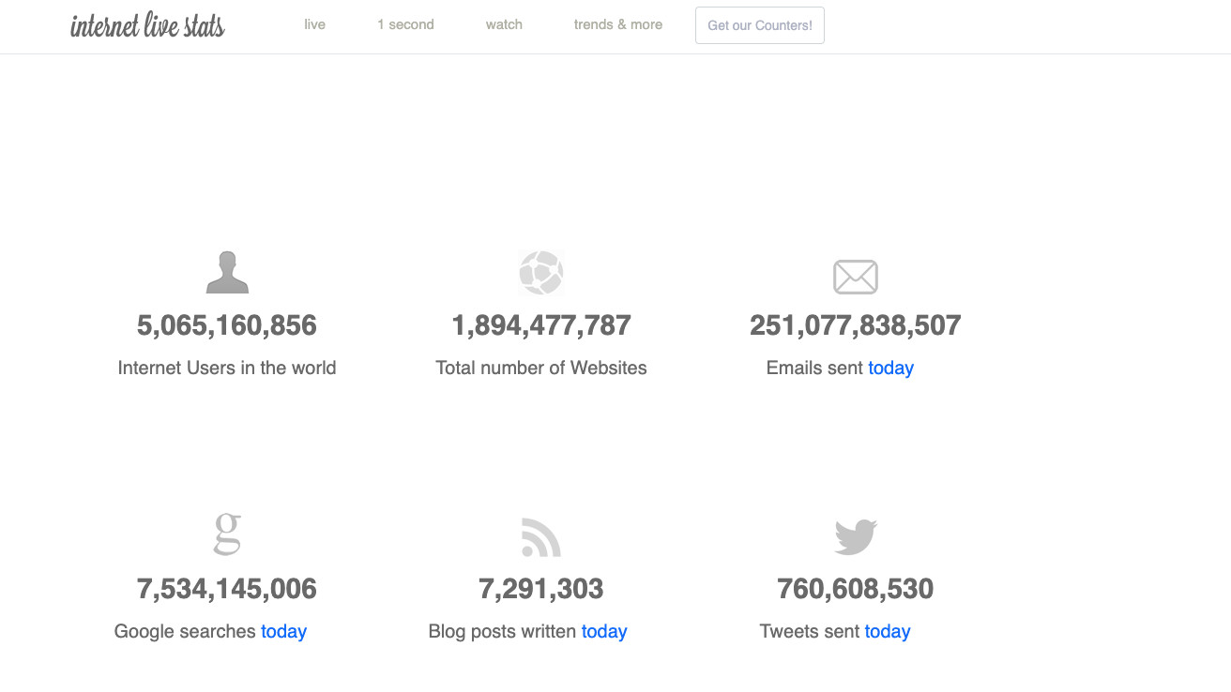The image size is (1231, 692).
Task: Click the Total number of Websites label
Action: point(541,368)
